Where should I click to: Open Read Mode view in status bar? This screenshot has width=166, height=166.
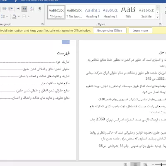125,164
